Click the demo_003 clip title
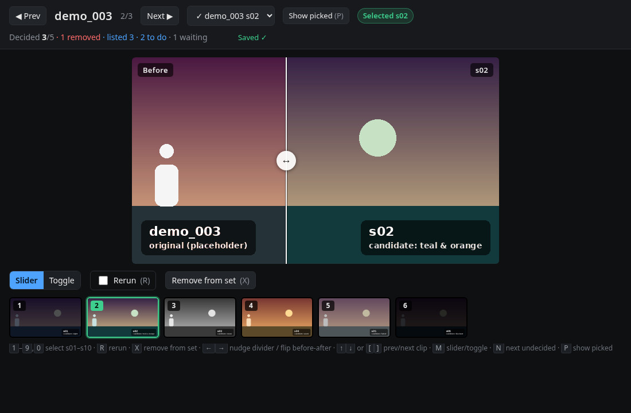Image resolution: width=631 pixels, height=413 pixels. tap(83, 16)
